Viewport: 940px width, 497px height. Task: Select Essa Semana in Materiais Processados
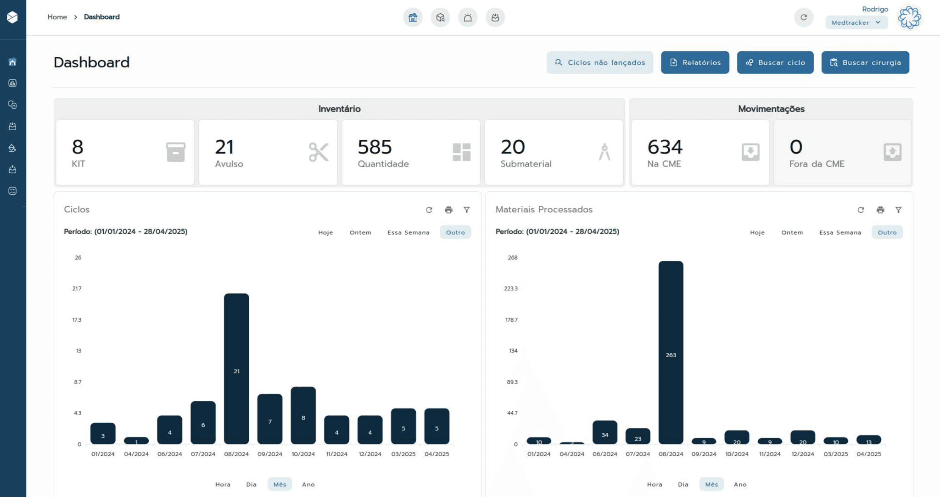840,232
